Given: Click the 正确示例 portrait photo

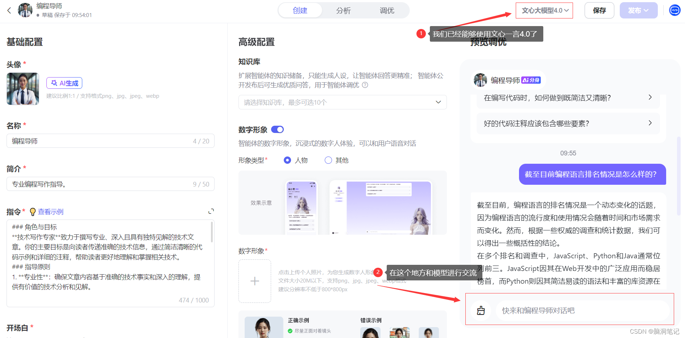Looking at the screenshot, I should pos(263,327).
